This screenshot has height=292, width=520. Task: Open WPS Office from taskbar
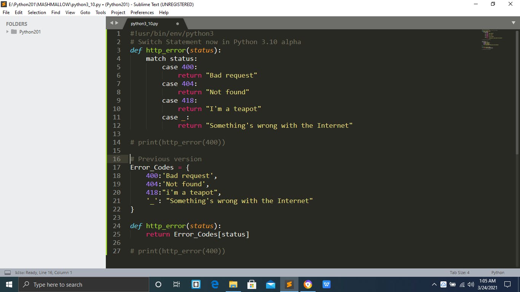(327, 284)
